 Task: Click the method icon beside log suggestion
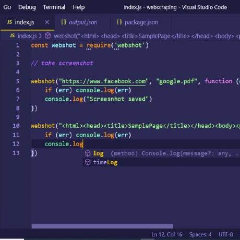(88, 153)
